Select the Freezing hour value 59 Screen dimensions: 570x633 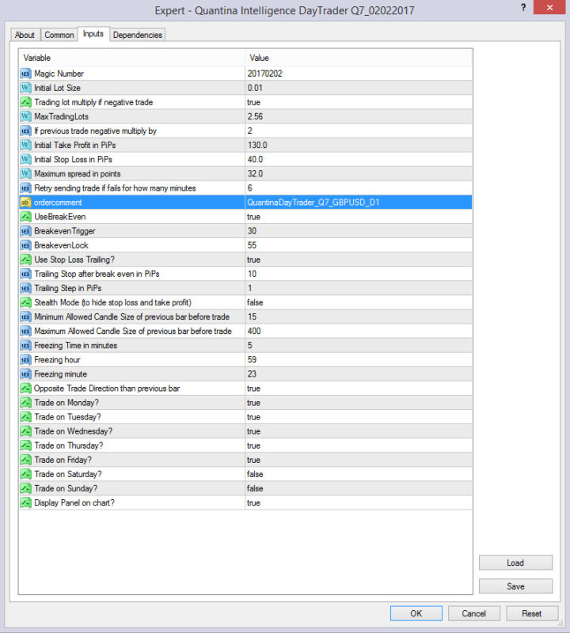pyautogui.click(x=252, y=360)
